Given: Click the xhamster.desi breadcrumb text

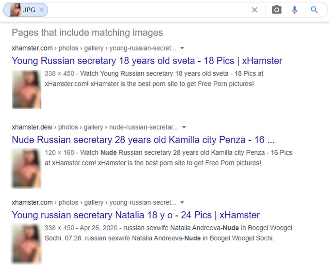Looking at the screenshot, I should [x=32, y=127].
